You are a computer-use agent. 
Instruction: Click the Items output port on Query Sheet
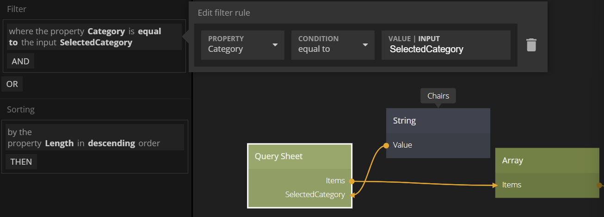pyautogui.click(x=351, y=181)
